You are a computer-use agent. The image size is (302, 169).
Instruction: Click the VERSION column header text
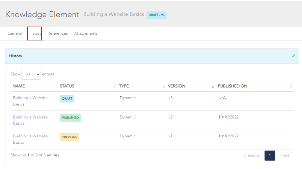click(176, 86)
